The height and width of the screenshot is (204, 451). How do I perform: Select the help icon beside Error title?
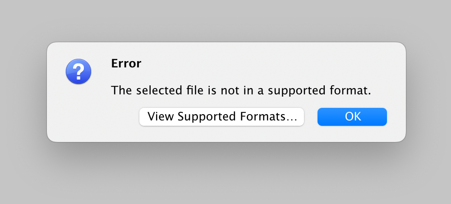pyautogui.click(x=78, y=71)
